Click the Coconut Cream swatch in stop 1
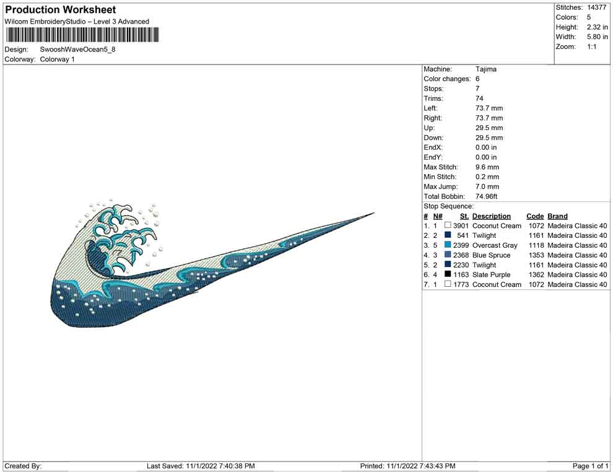This screenshot has height=472, width=613. coord(448,225)
